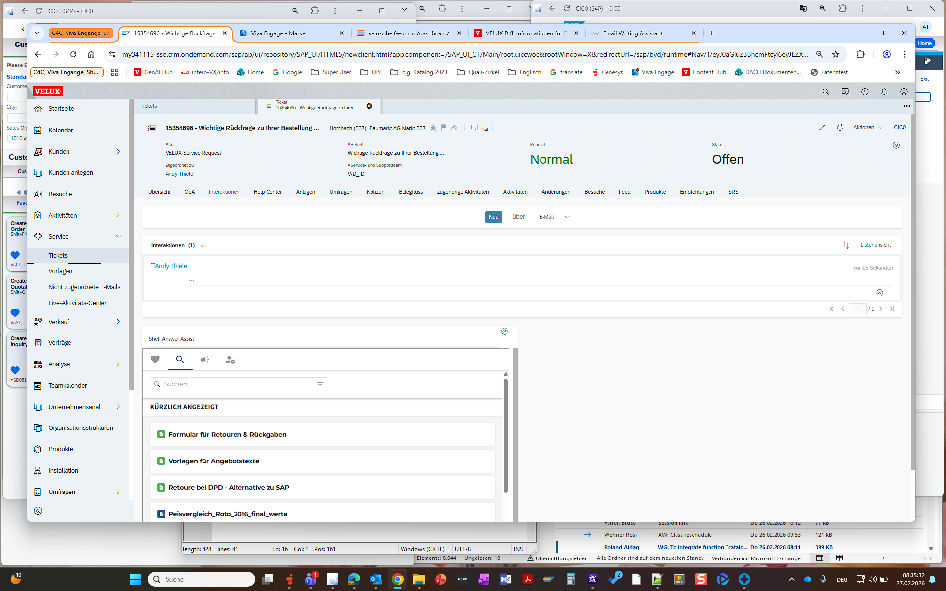Open the Aktionen dropdown menu
946x591 pixels.
pos(868,128)
